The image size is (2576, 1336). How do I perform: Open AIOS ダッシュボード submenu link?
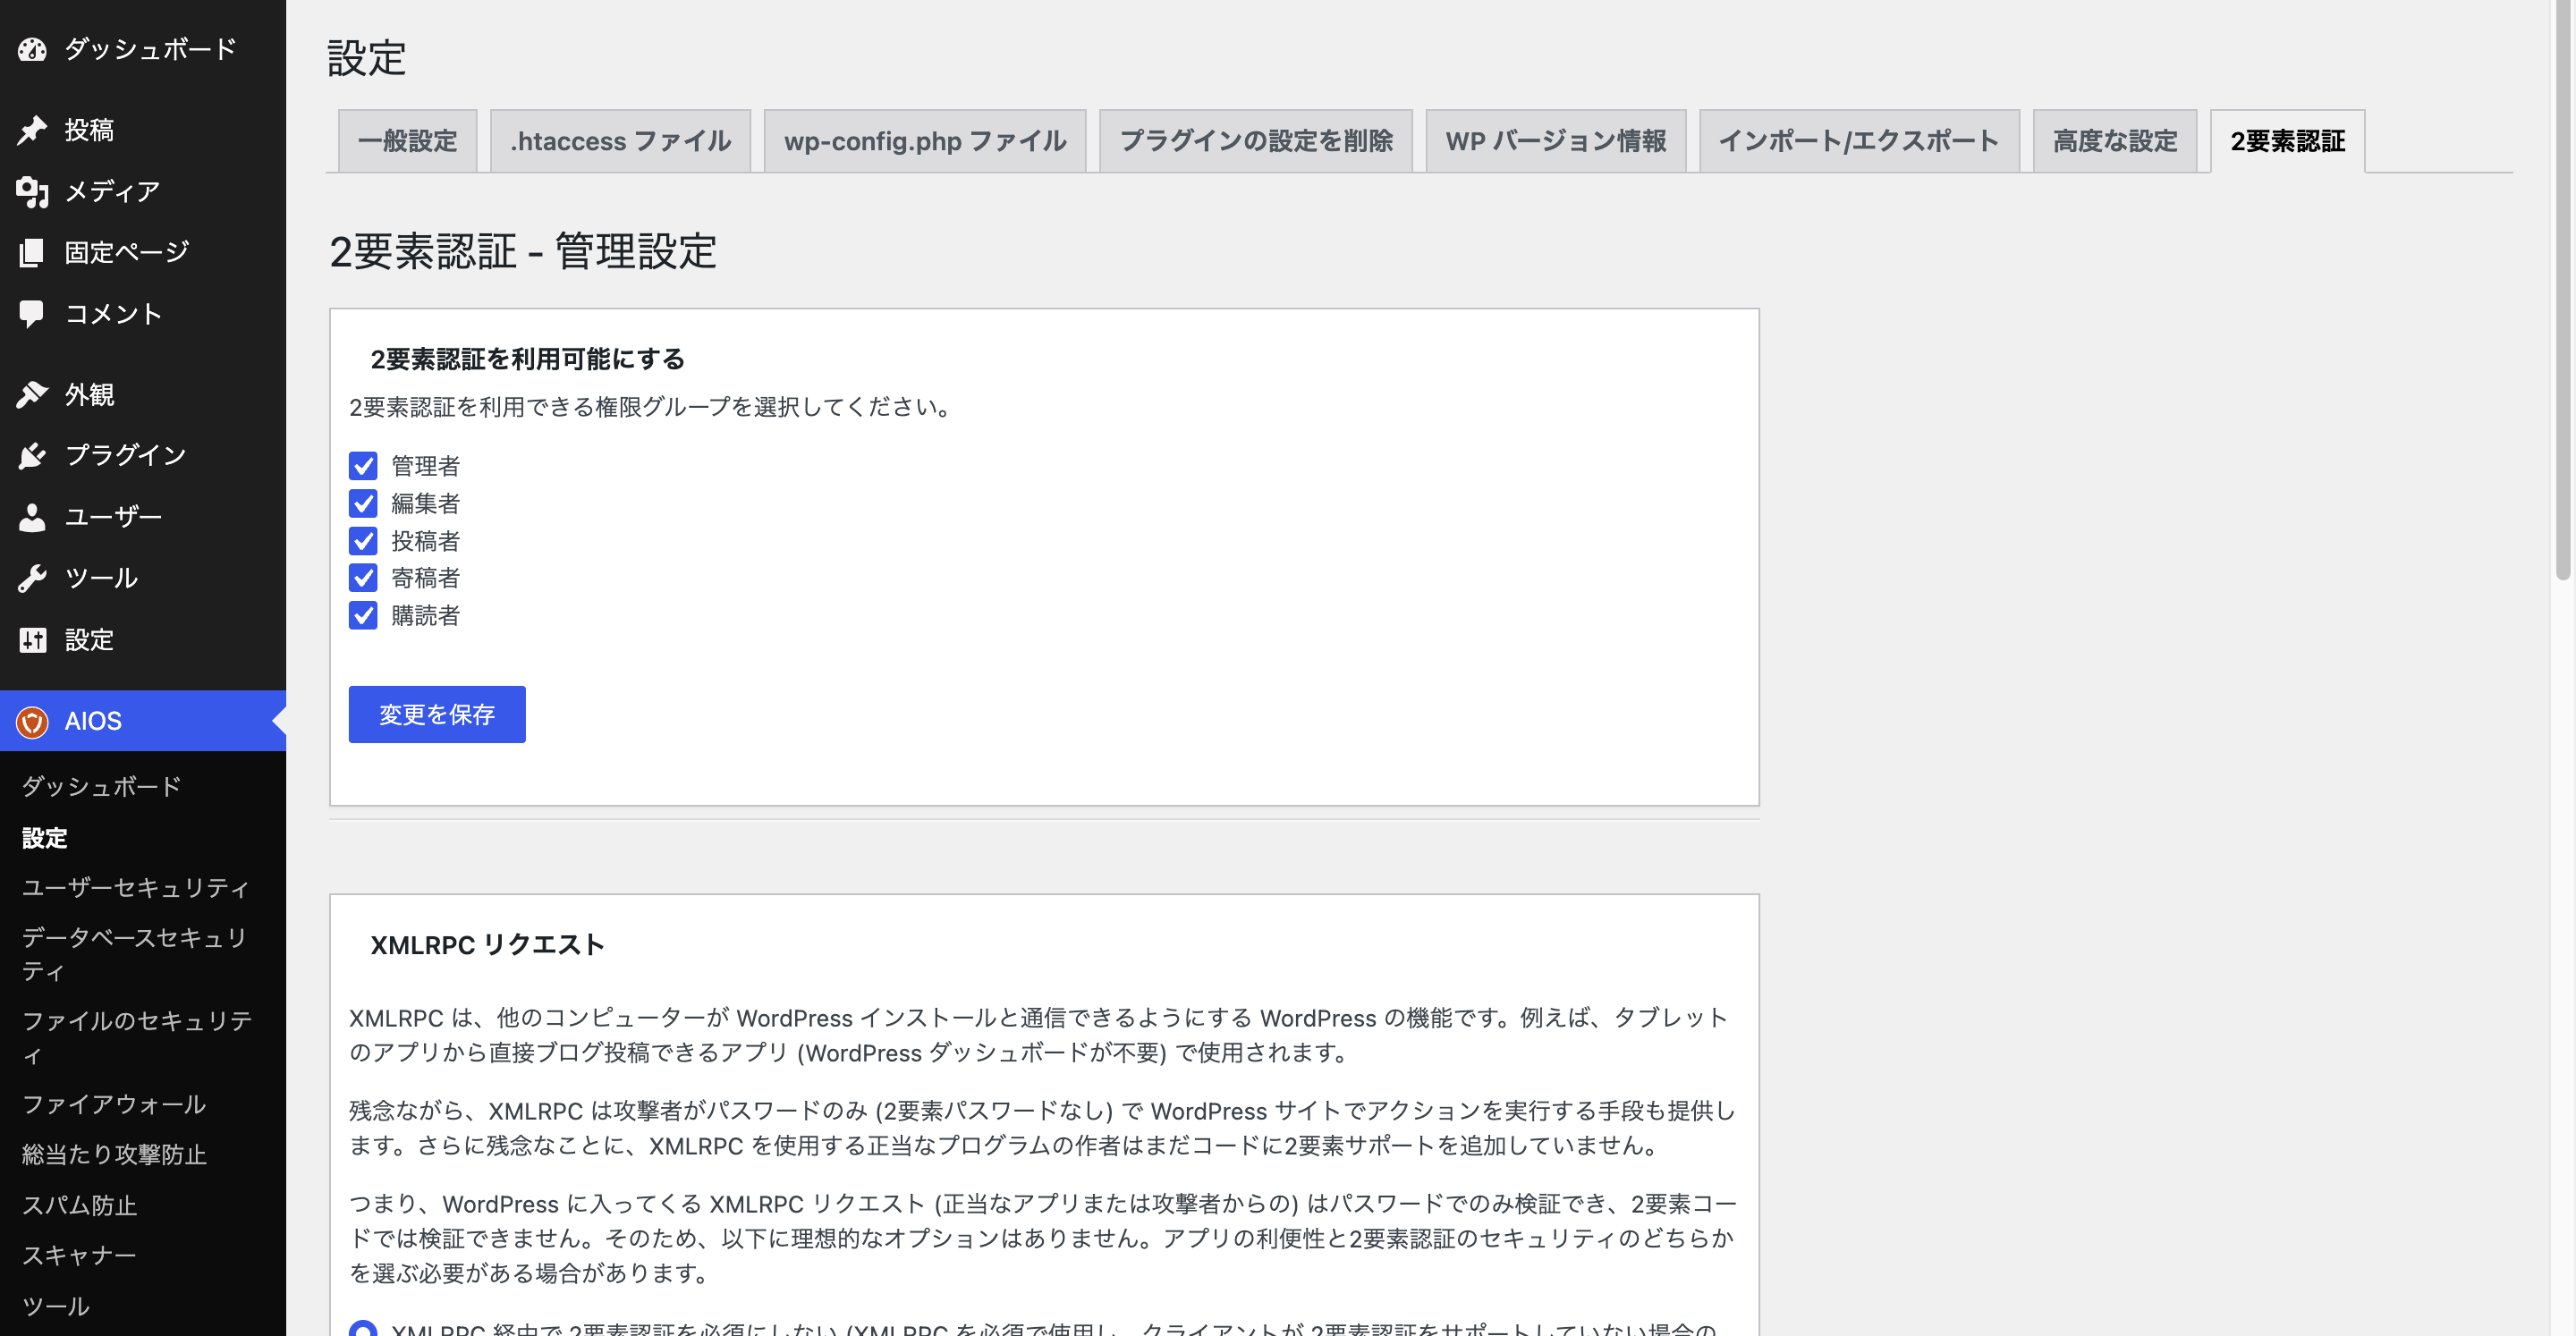point(101,787)
